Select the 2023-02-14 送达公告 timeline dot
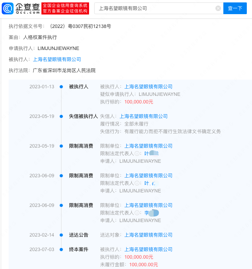 click(x=61, y=235)
